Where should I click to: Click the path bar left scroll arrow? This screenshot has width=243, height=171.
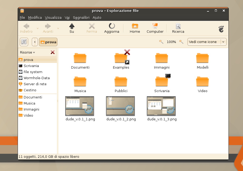pos(35,42)
